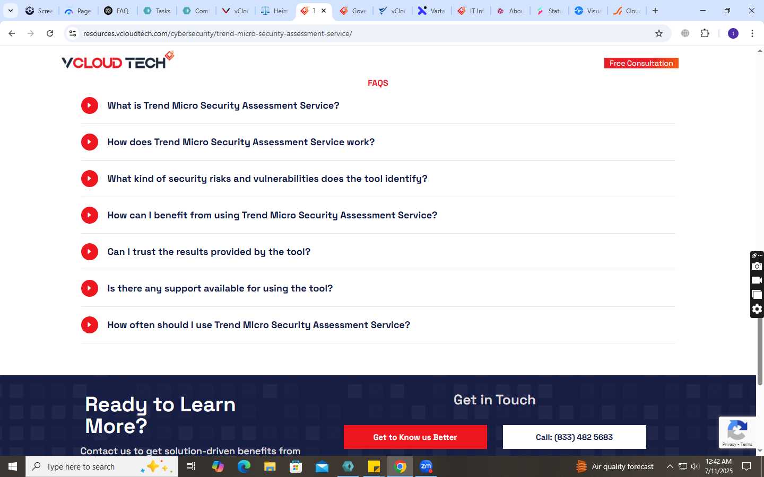This screenshot has height=477, width=764.
Task: Expand the 'Is there any support available' arrow
Action: pos(89,288)
